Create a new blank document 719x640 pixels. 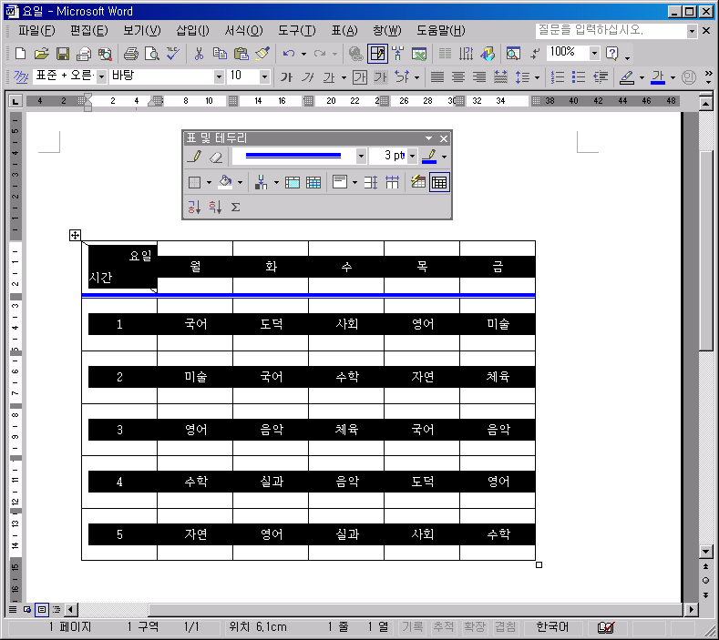point(20,54)
